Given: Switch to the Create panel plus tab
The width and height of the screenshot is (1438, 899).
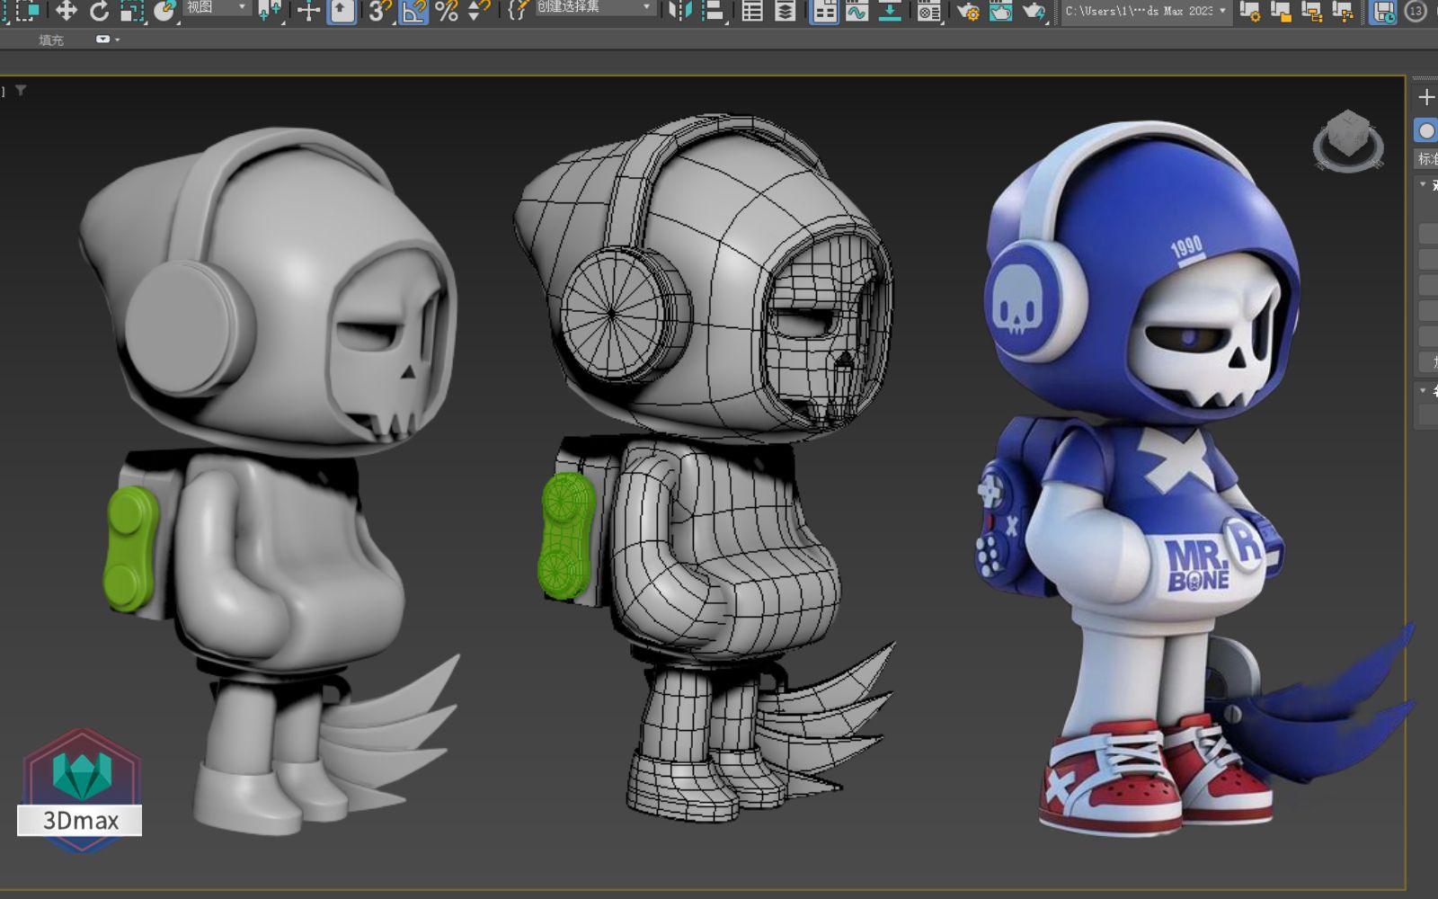Looking at the screenshot, I should click(x=1425, y=97).
